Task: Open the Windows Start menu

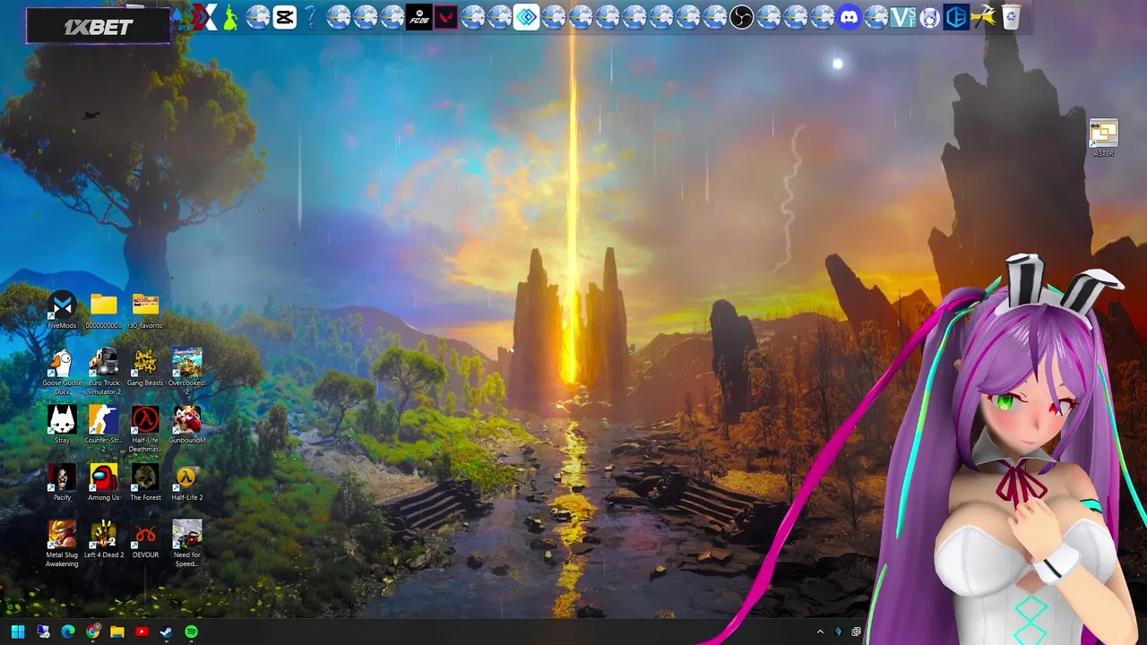Action: pos(18,632)
